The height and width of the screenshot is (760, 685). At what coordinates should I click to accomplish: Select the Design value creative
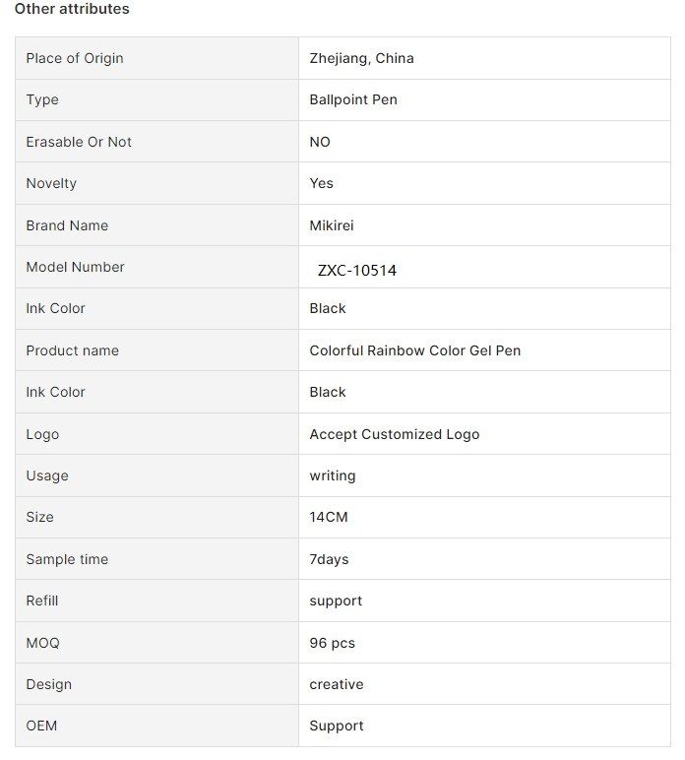pyautogui.click(x=337, y=684)
